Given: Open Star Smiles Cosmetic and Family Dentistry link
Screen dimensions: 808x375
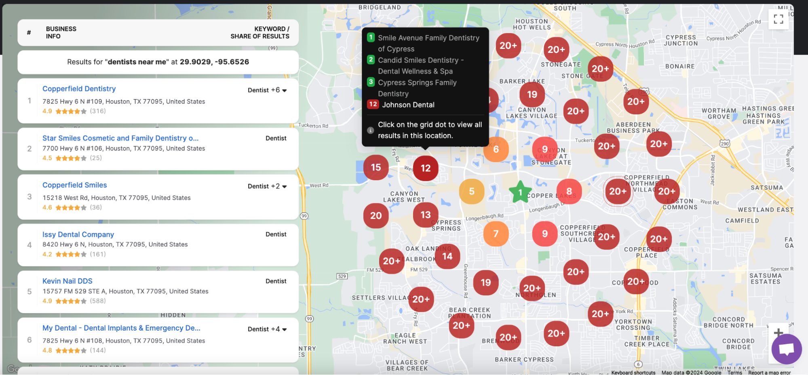Looking at the screenshot, I should click(120, 138).
